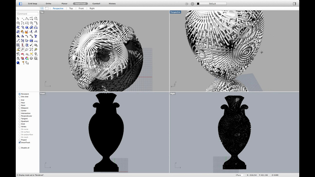
Task: Click the Zoom Extents tool icon
Action: point(31,49)
